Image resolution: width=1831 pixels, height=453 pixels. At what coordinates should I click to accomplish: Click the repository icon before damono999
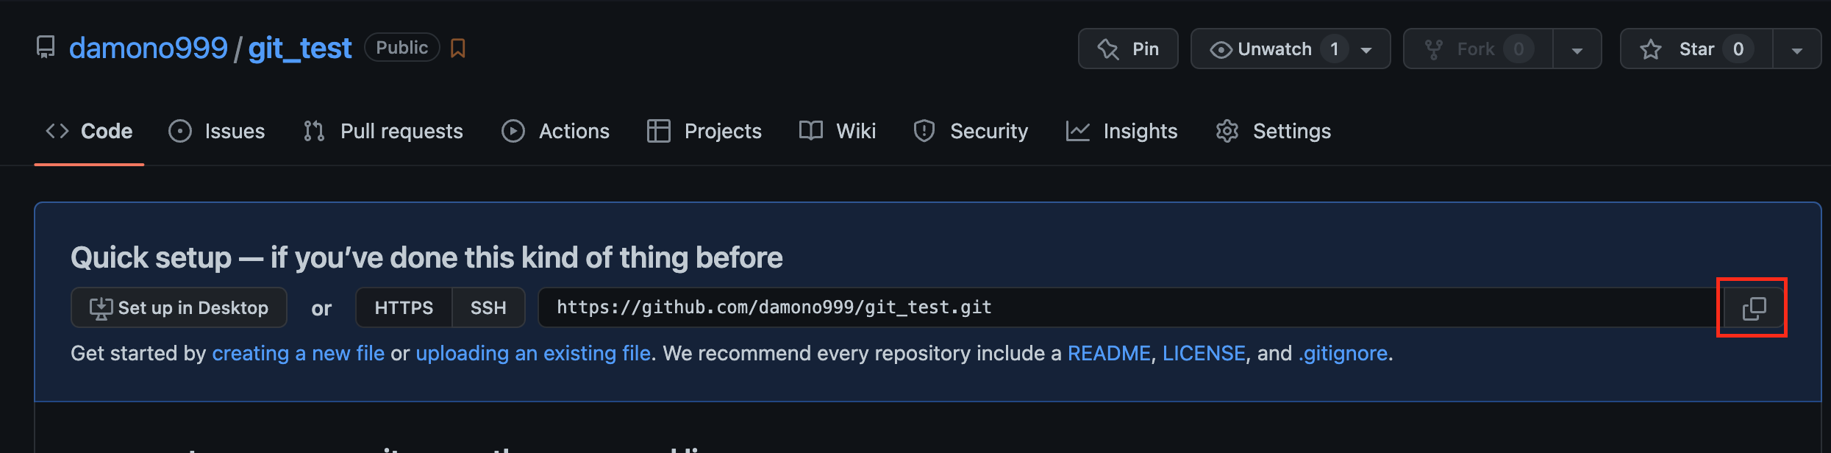tap(46, 48)
